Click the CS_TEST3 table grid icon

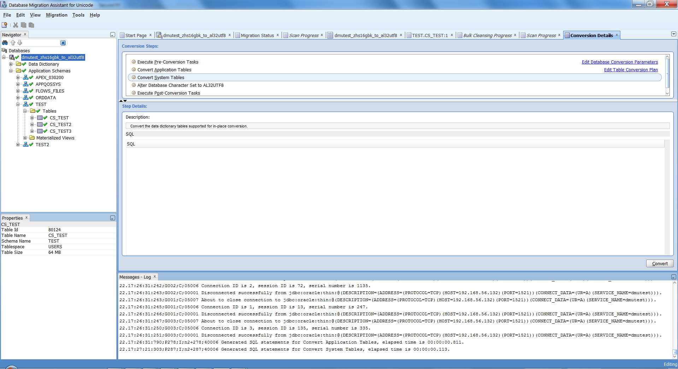[40, 131]
